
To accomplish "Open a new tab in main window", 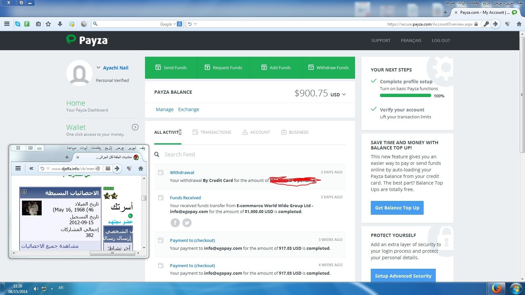I will pyautogui.click(x=445, y=12).
